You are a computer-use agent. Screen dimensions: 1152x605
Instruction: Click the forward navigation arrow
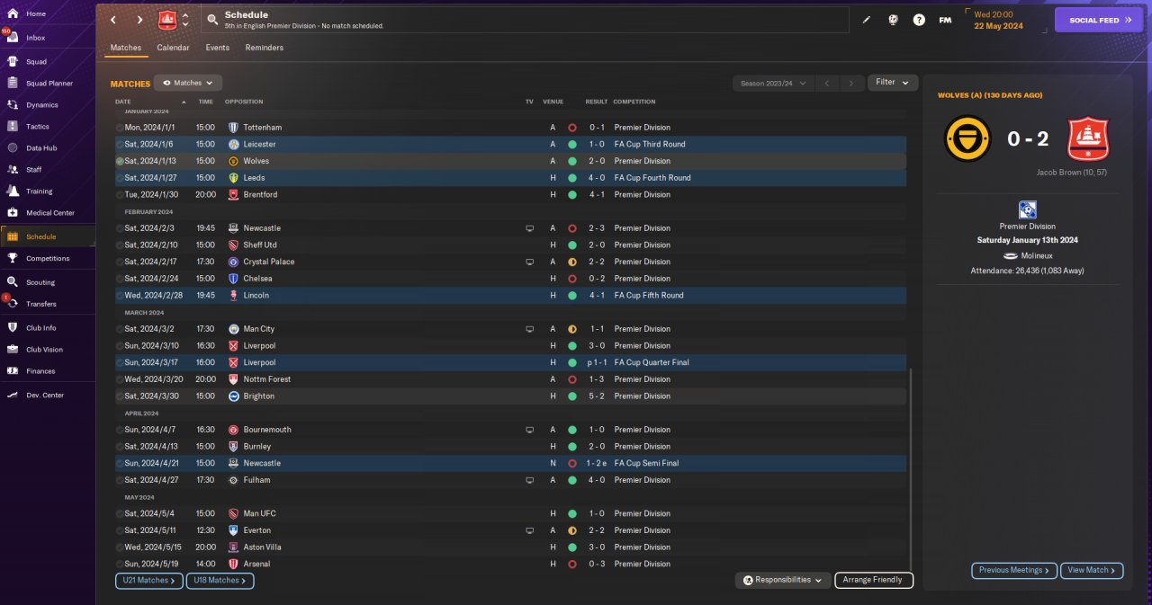[139, 20]
